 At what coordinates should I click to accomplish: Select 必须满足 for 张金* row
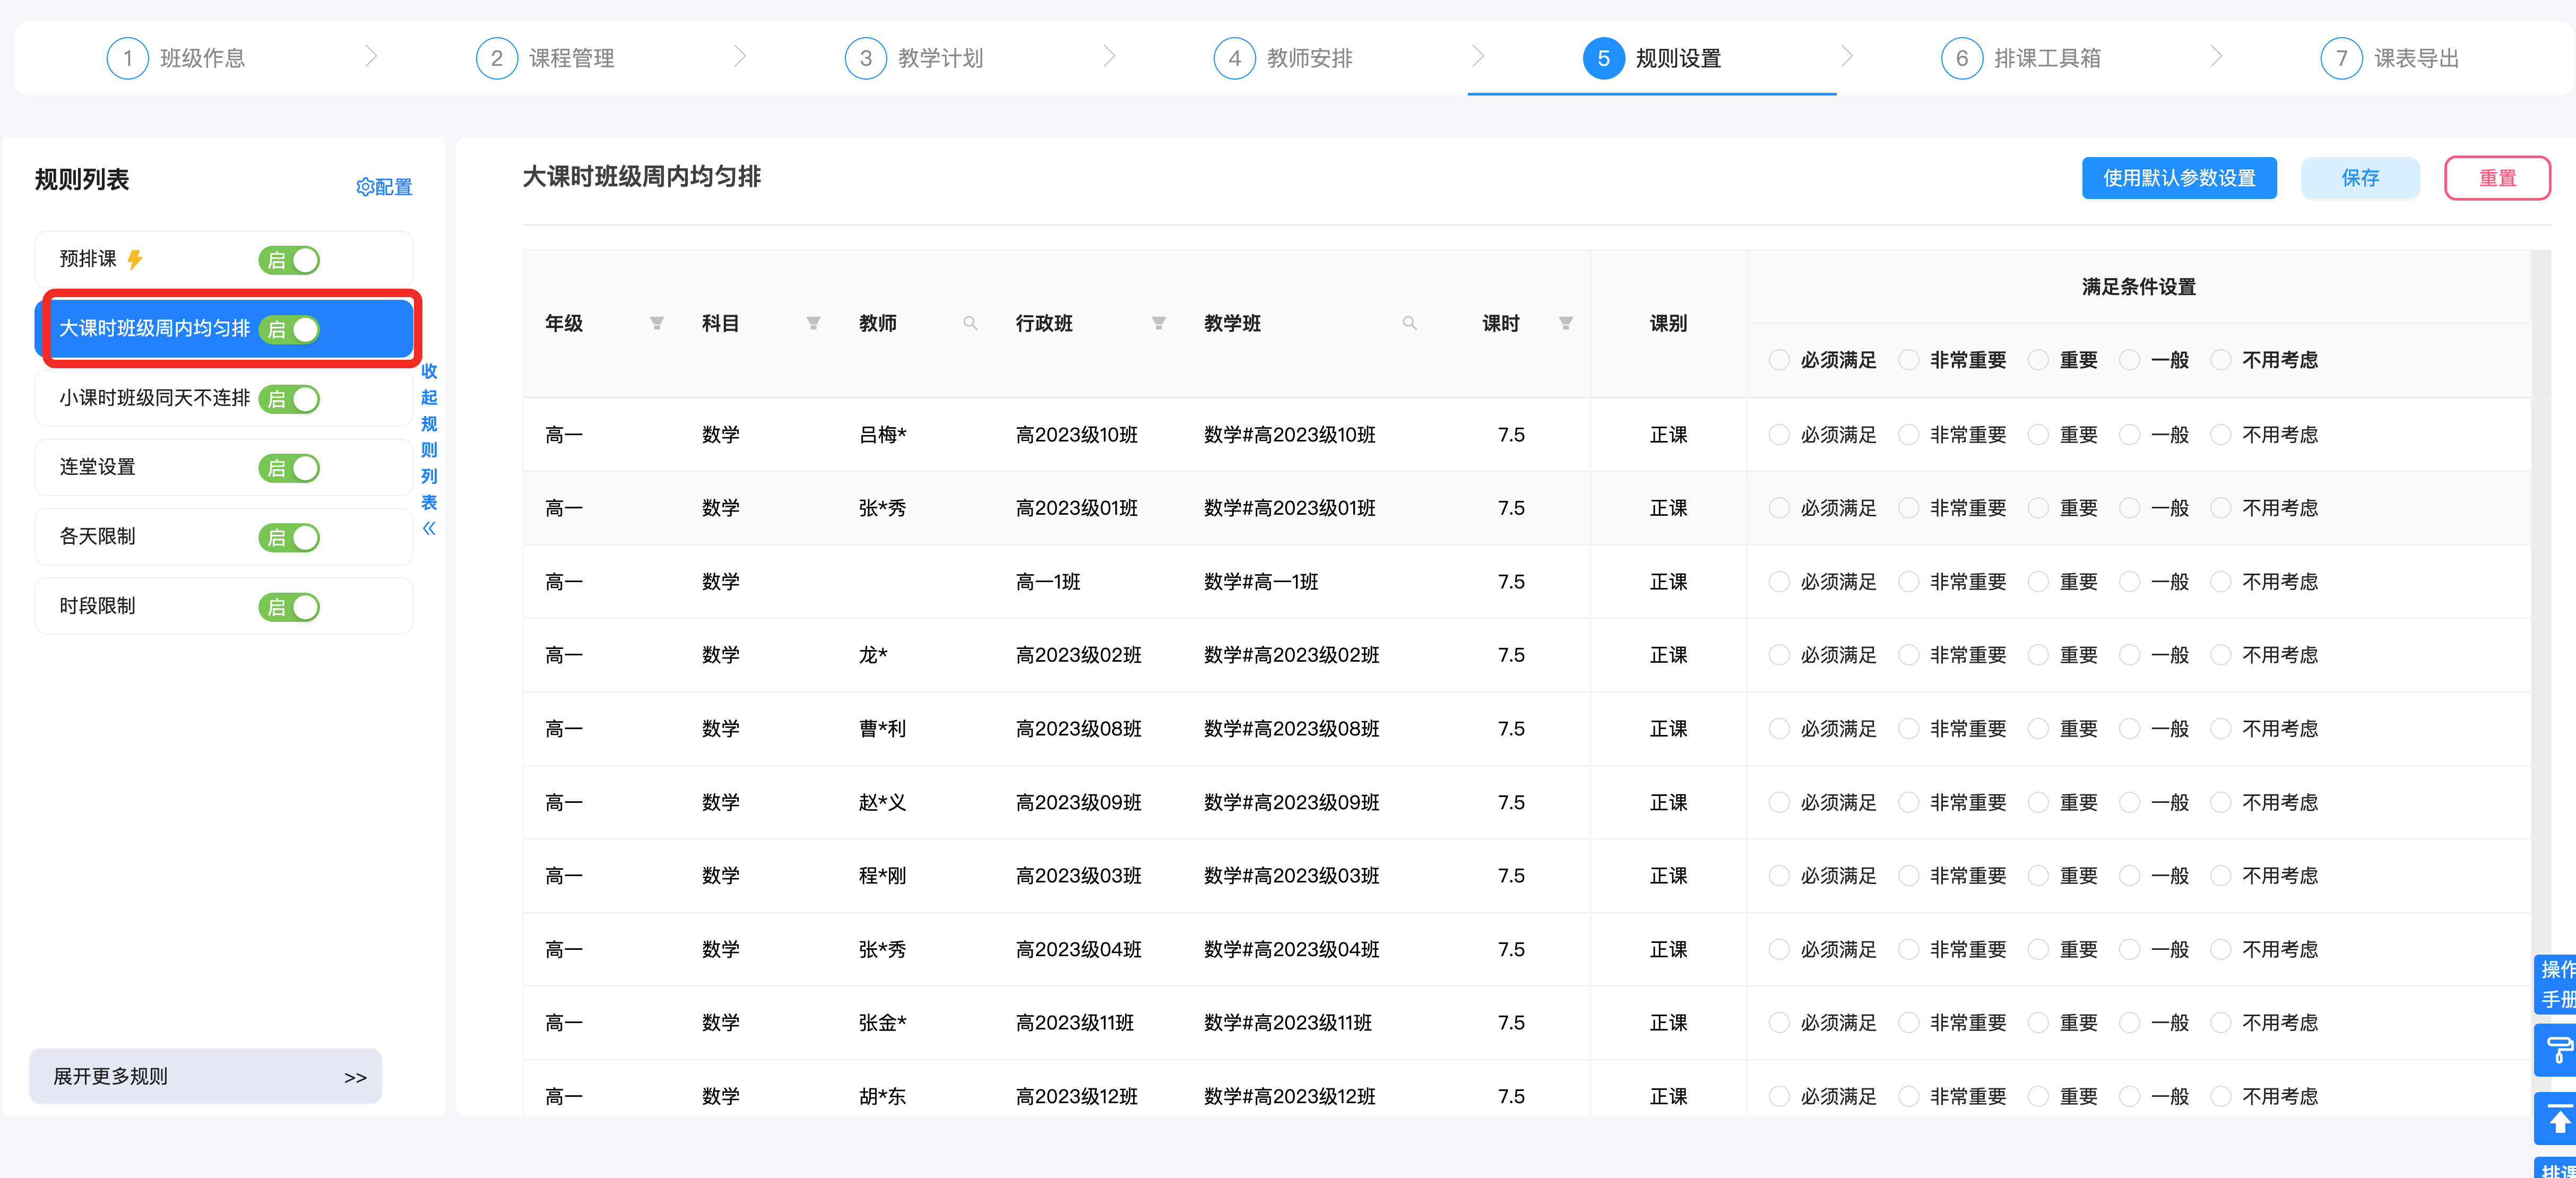coord(1779,1023)
